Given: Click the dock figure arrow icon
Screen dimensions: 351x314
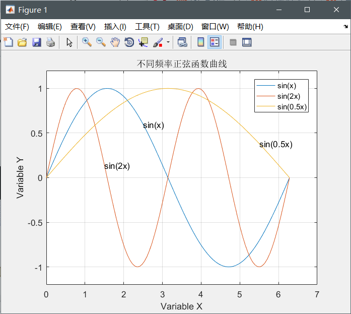Looking at the screenshot, I should coord(345,27).
